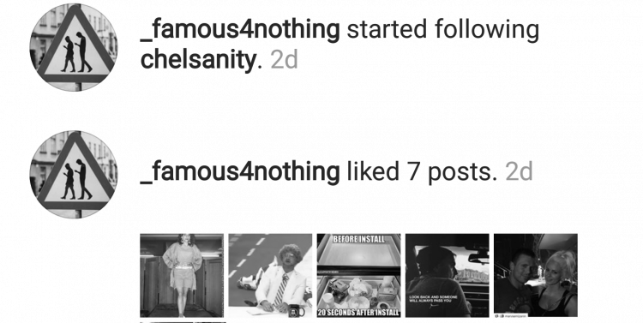Visit the chelsanity profile
This screenshot has width=643, height=323.
tap(199, 61)
